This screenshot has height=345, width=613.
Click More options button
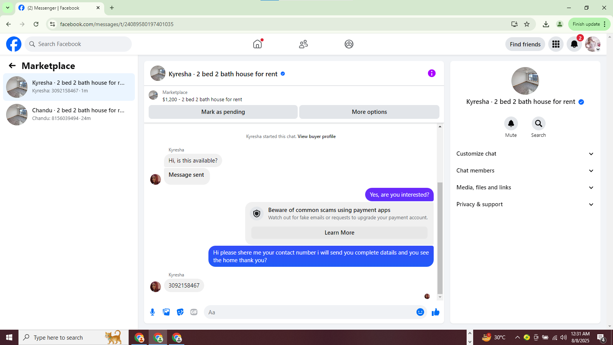click(x=369, y=112)
